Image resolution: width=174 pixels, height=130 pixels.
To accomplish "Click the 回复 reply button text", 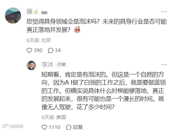I will click(78, 127).
